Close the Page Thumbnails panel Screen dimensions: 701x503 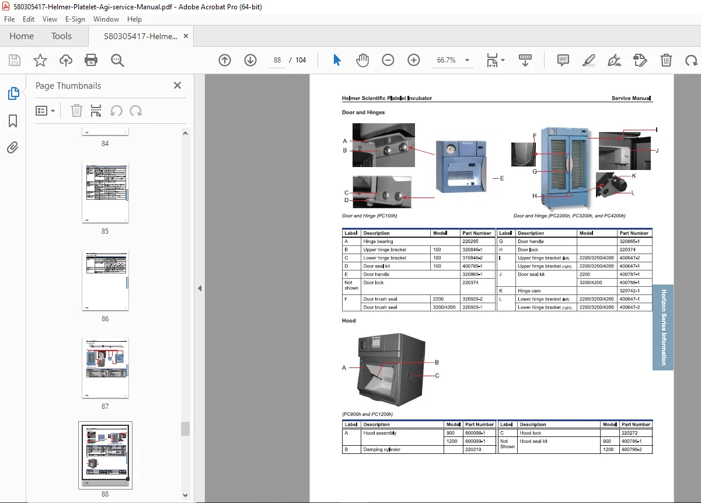(177, 85)
